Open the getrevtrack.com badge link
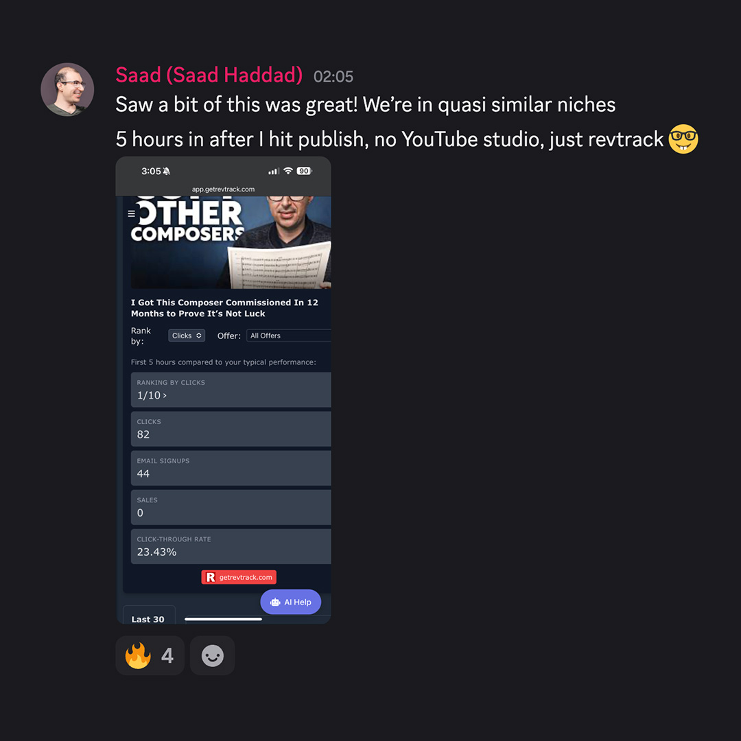The image size is (741, 741). pyautogui.click(x=239, y=577)
